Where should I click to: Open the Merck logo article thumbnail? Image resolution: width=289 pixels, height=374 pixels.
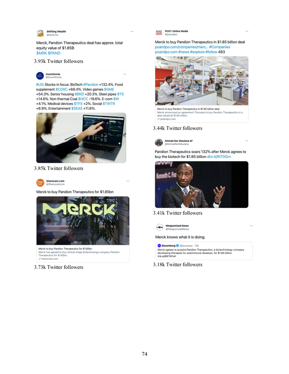pyautogui.click(x=83, y=221)
